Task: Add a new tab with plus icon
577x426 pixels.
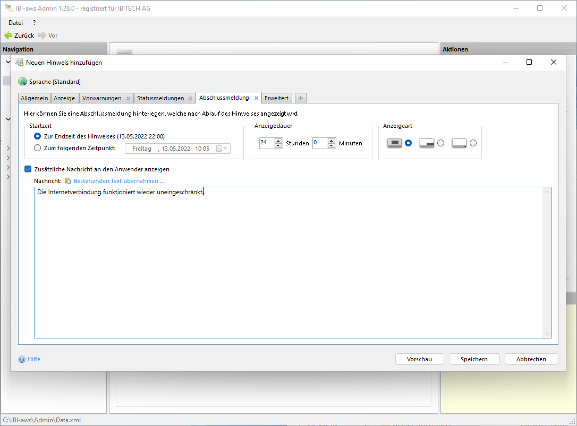Action: pos(300,98)
